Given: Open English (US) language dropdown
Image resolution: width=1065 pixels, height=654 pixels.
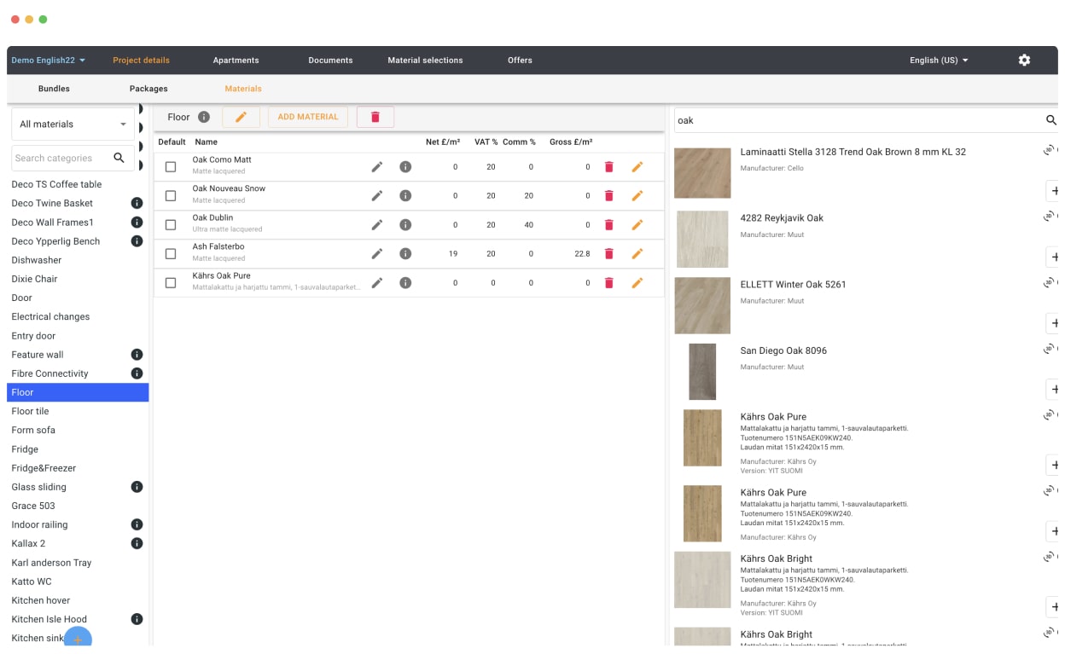Looking at the screenshot, I should point(939,61).
